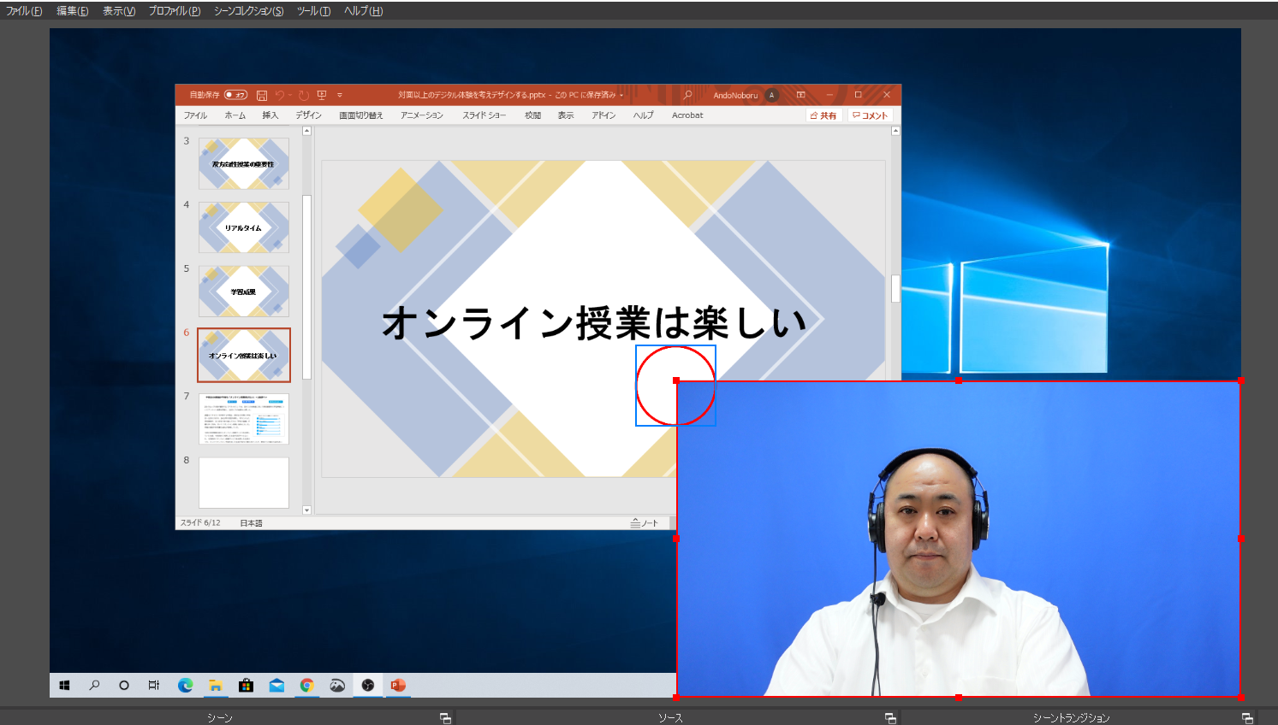Image resolution: width=1278 pixels, height=725 pixels.
Task: Switch to the 画面切り替え ribbon tab
Action: pos(361,115)
